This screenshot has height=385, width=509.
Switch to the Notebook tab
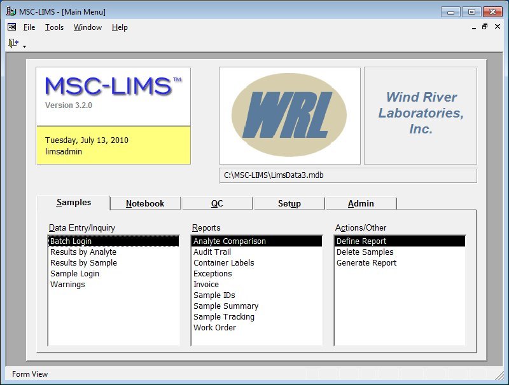[x=145, y=203]
